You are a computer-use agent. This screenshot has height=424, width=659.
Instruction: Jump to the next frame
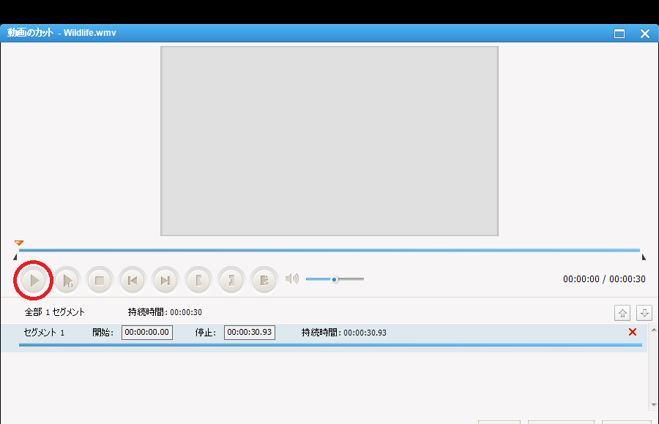(165, 281)
